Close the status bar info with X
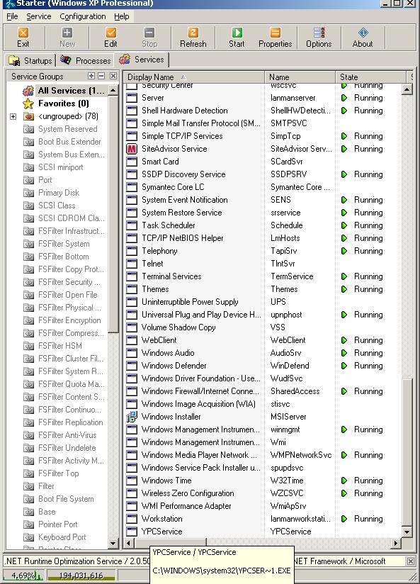Viewport: 420px width, 584px height. coord(410,561)
